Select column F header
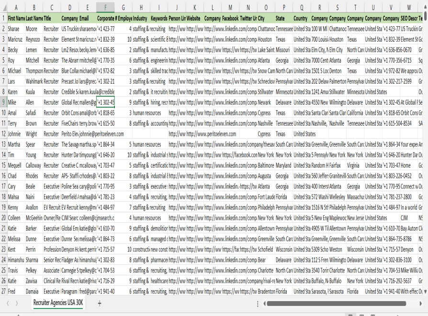Viewport: 428px width, 316px height. tap(105, 8)
